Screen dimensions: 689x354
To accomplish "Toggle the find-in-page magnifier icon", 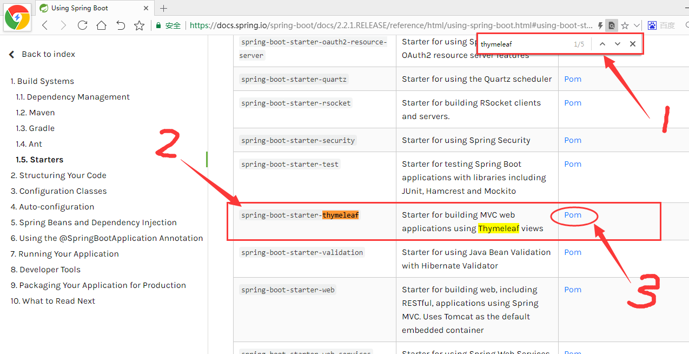I will (x=612, y=25).
